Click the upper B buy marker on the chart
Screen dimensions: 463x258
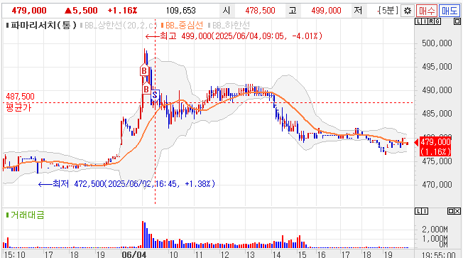point(144,70)
